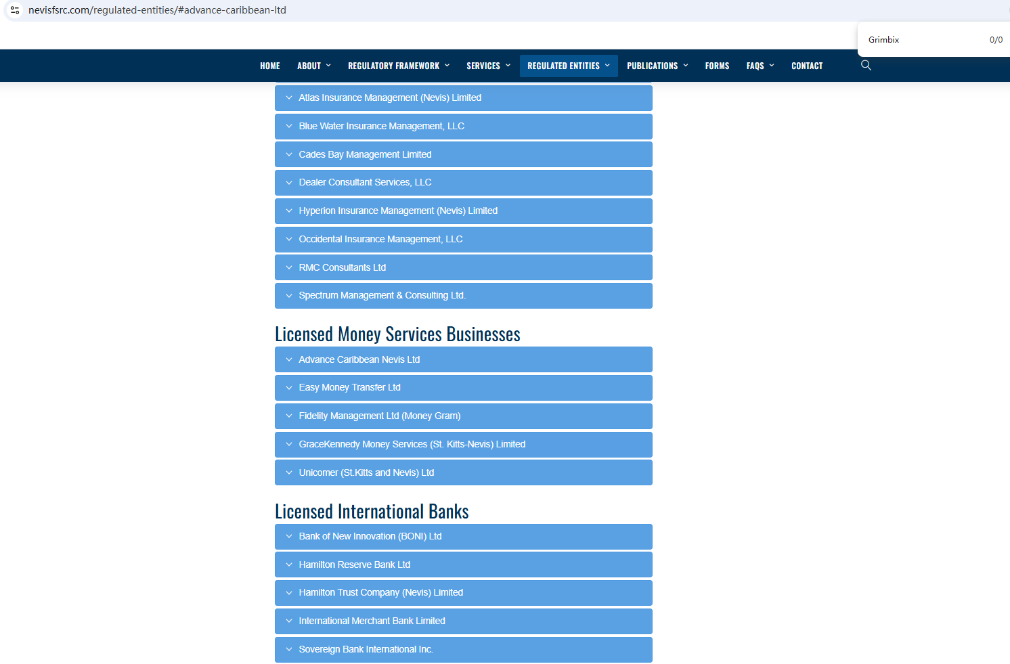Screen dimensions: 1010x664
Task: Expand Fidelity Management Ltd (Money Gram)
Action: point(464,416)
